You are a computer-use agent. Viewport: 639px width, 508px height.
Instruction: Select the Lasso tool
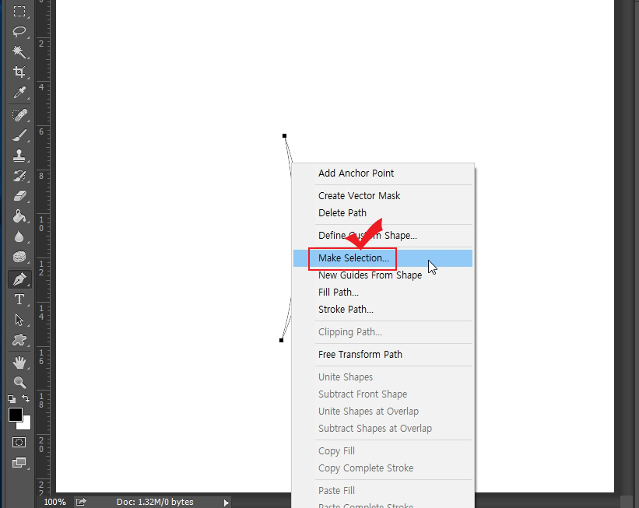click(x=19, y=31)
